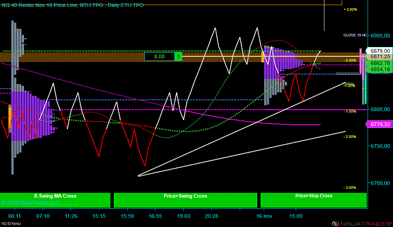Viewport: 393px width, 227px height.
Task: Select the 6862,78 green price marker
Action: pyautogui.click(x=379, y=63)
